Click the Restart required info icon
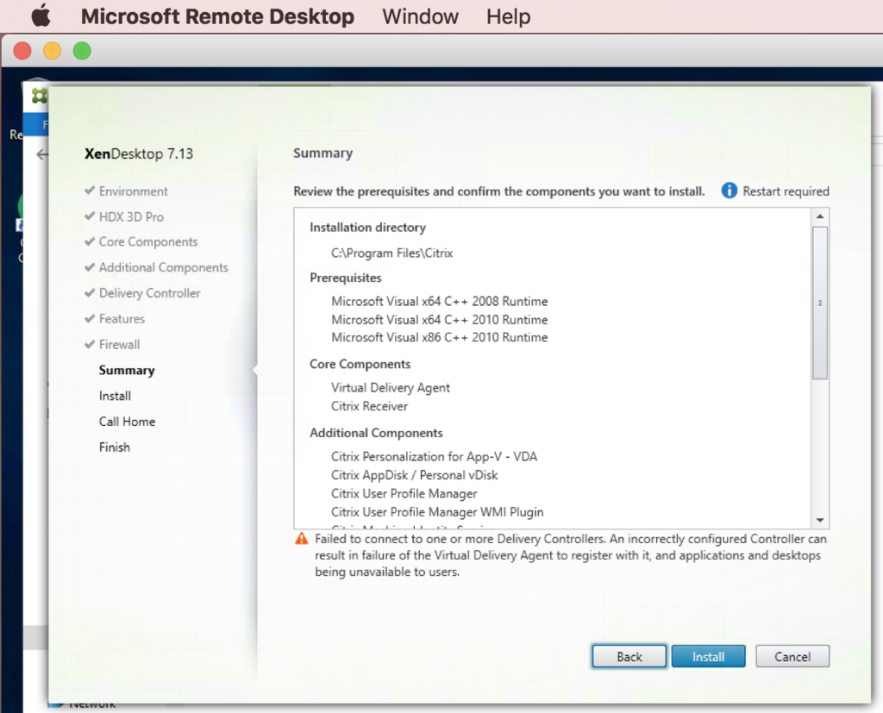 click(729, 191)
